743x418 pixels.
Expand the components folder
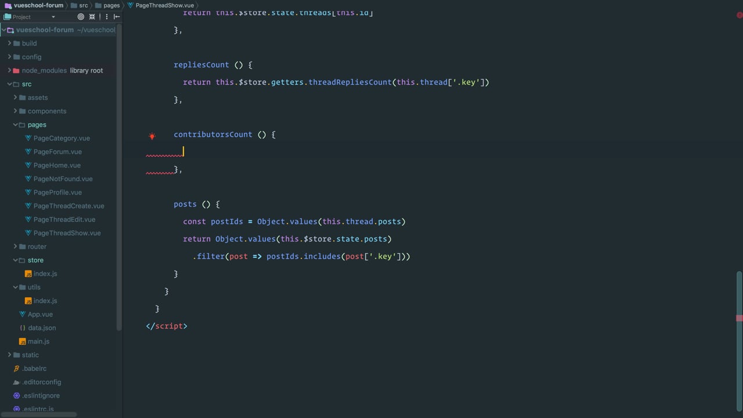coord(15,111)
